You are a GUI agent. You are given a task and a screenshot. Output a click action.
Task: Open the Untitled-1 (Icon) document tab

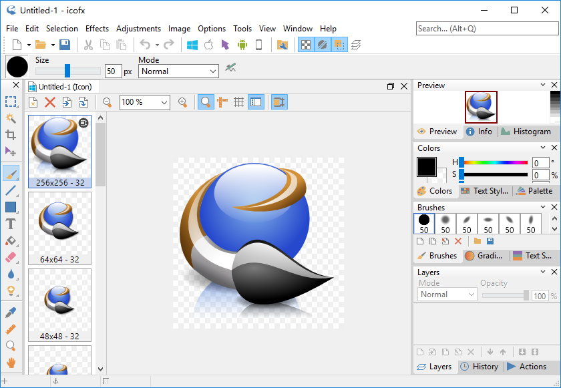pyautogui.click(x=61, y=87)
